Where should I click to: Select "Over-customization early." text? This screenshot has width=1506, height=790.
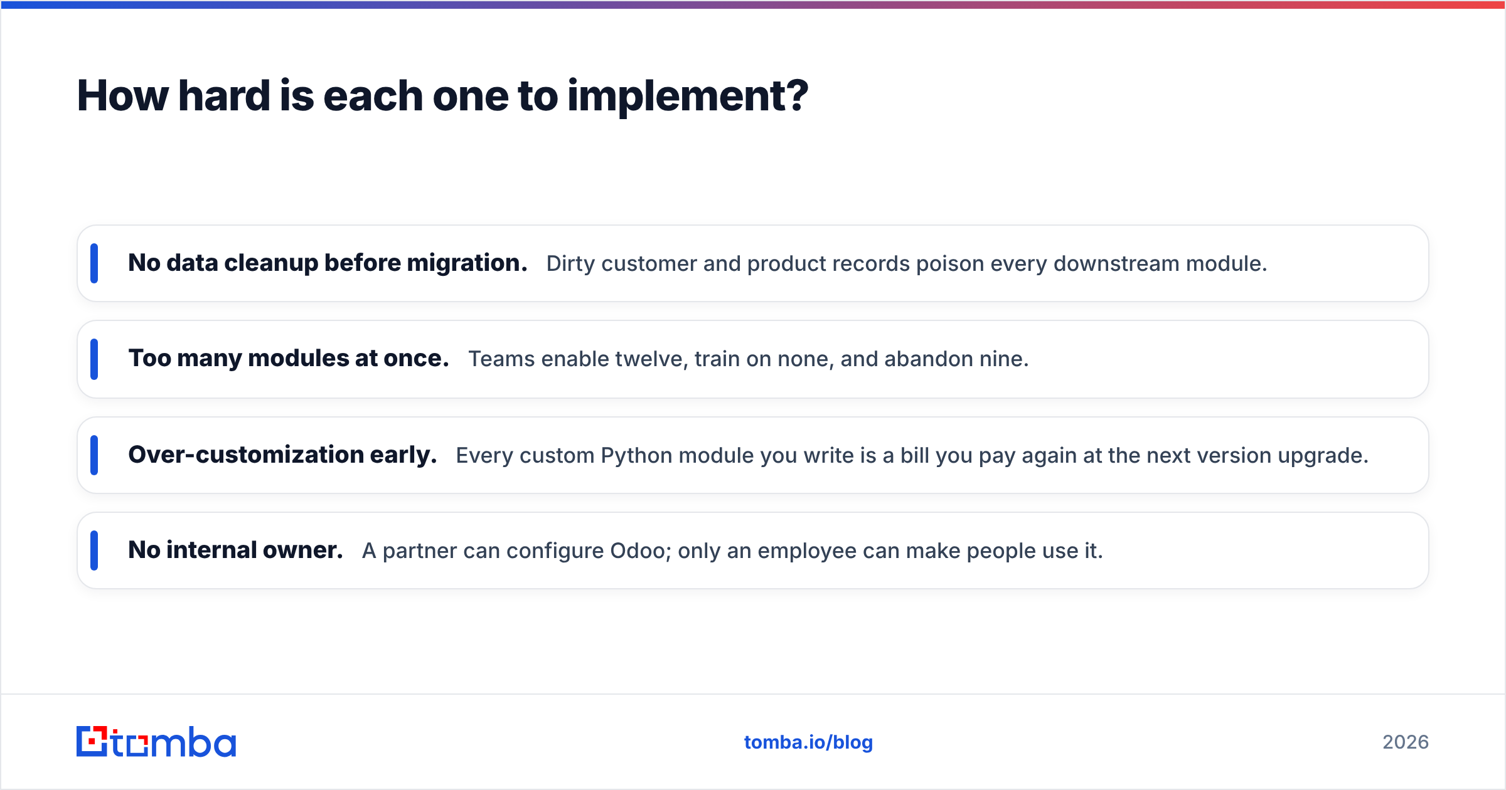coord(282,455)
